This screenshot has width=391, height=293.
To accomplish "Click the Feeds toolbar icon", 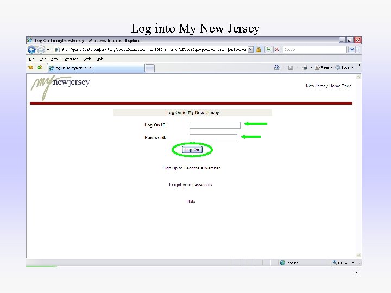I will (x=291, y=68).
